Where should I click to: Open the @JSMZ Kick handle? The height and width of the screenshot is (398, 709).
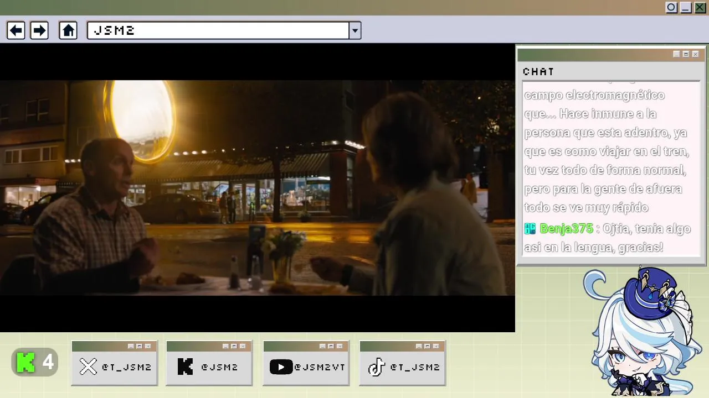coord(219,367)
